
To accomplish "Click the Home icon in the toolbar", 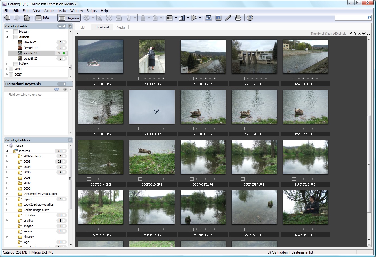I will 27,18.
